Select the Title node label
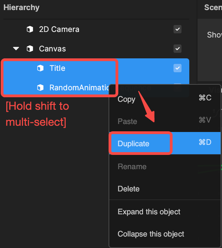Image resolution: width=222 pixels, height=248 pixels. click(x=57, y=68)
